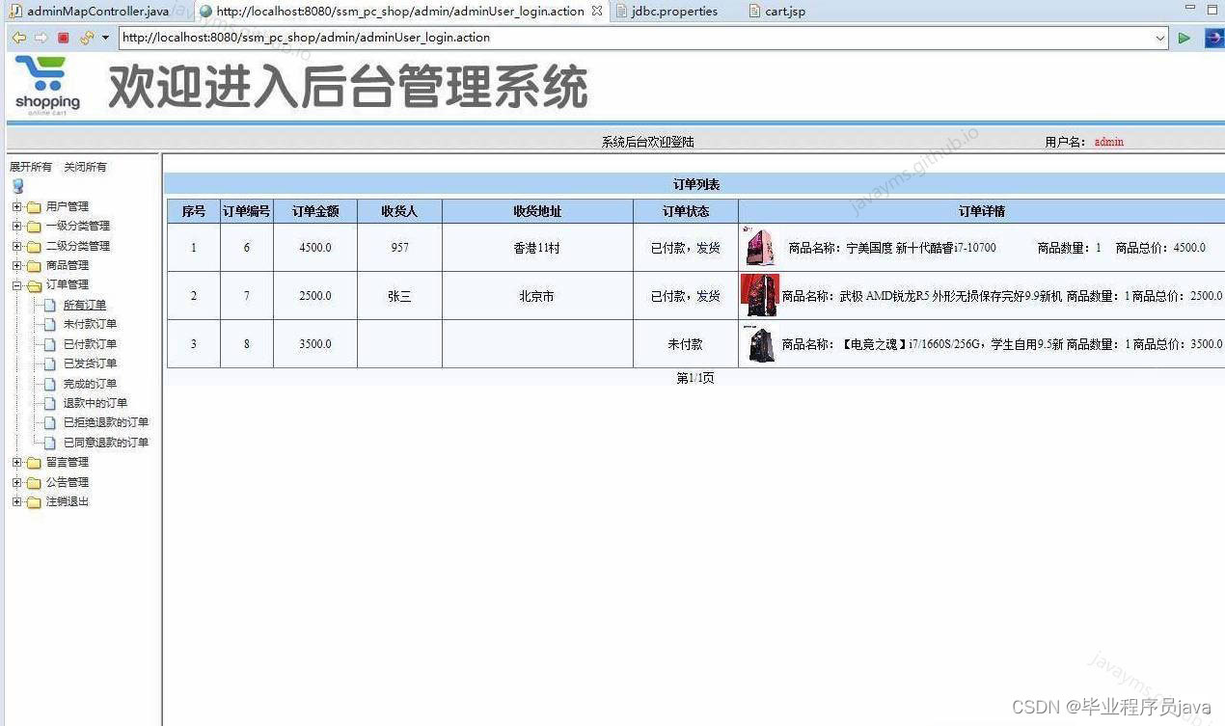Viewport: 1225px width, 726px height.
Task: Click the red stop icon
Action: coord(61,38)
